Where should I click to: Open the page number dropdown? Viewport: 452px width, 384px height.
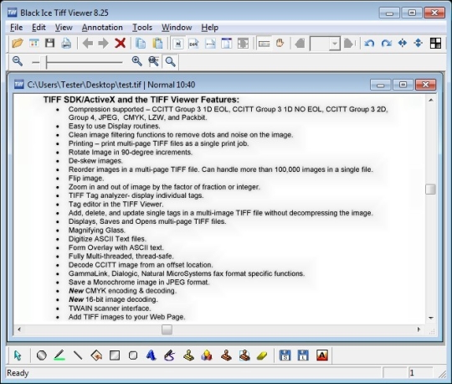[x=335, y=44]
